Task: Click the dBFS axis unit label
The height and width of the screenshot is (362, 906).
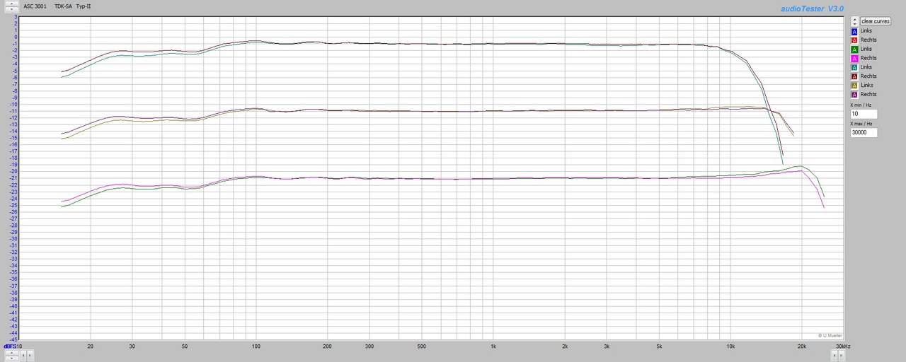Action: tap(10, 346)
